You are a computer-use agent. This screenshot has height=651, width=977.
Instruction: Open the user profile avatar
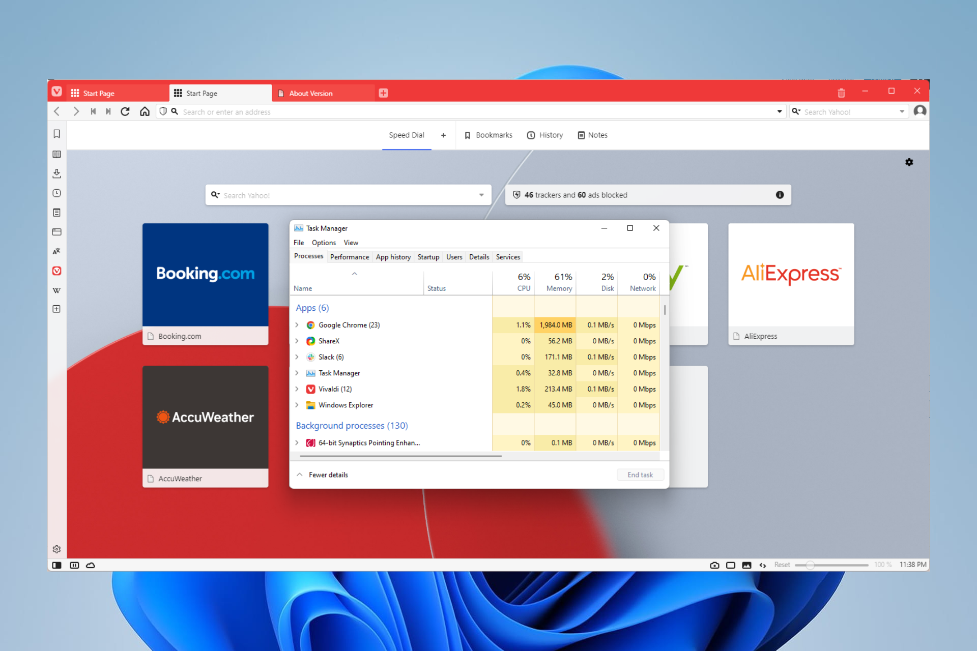(919, 111)
